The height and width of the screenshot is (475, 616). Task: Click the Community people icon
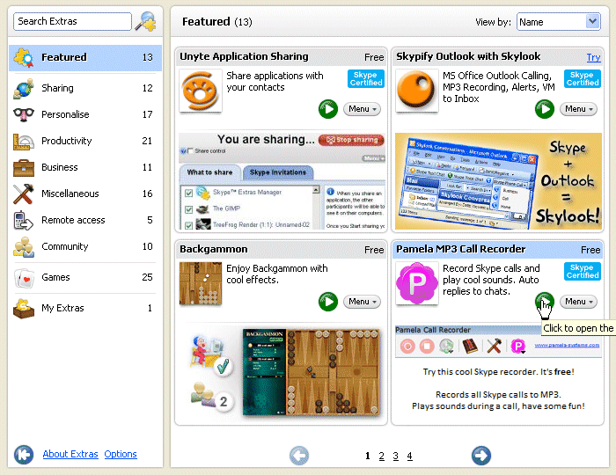click(24, 247)
